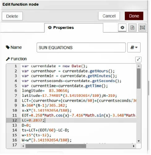Click horizontal scroll left arrow
The height and width of the screenshot is (155, 151).
pyautogui.click(x=23, y=146)
